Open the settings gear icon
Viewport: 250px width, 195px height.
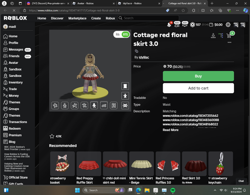pyautogui.click(x=228, y=25)
